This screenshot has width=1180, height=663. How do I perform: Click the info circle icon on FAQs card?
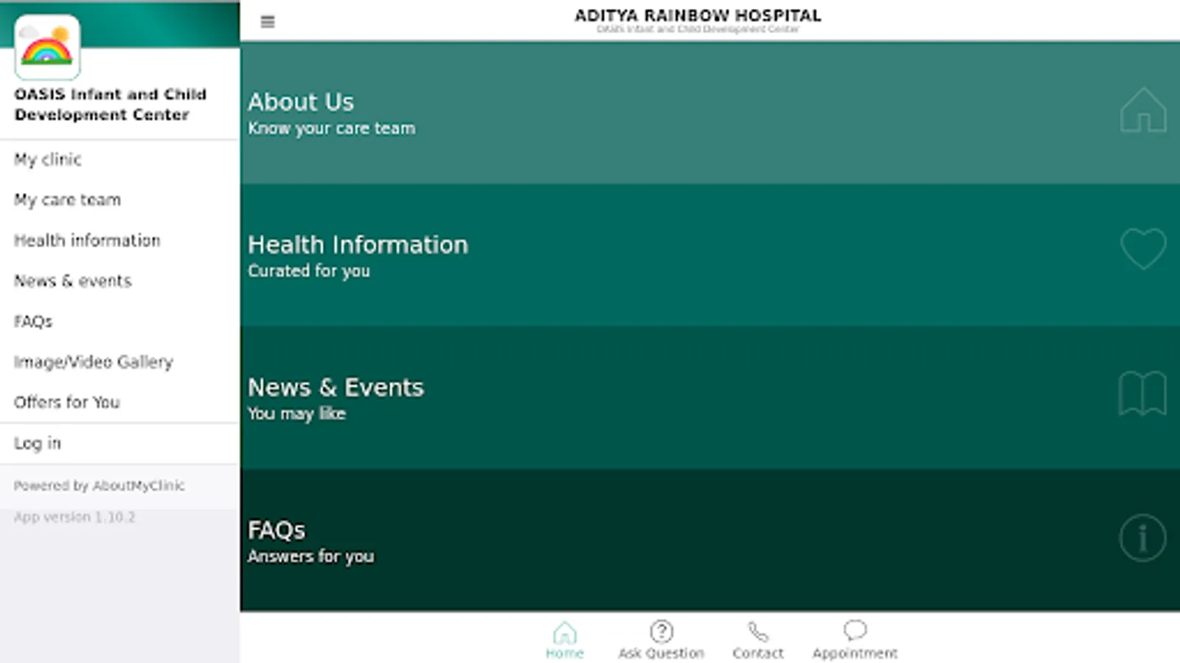1142,538
